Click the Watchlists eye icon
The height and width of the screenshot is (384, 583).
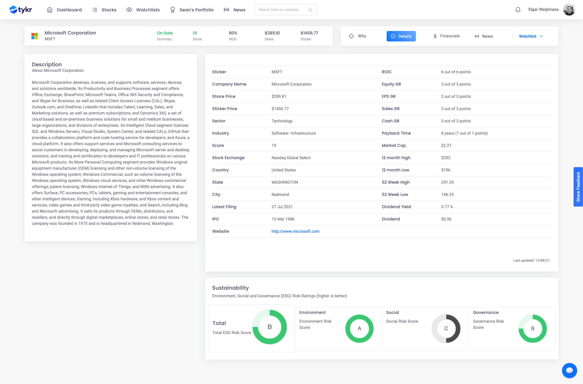pos(129,10)
